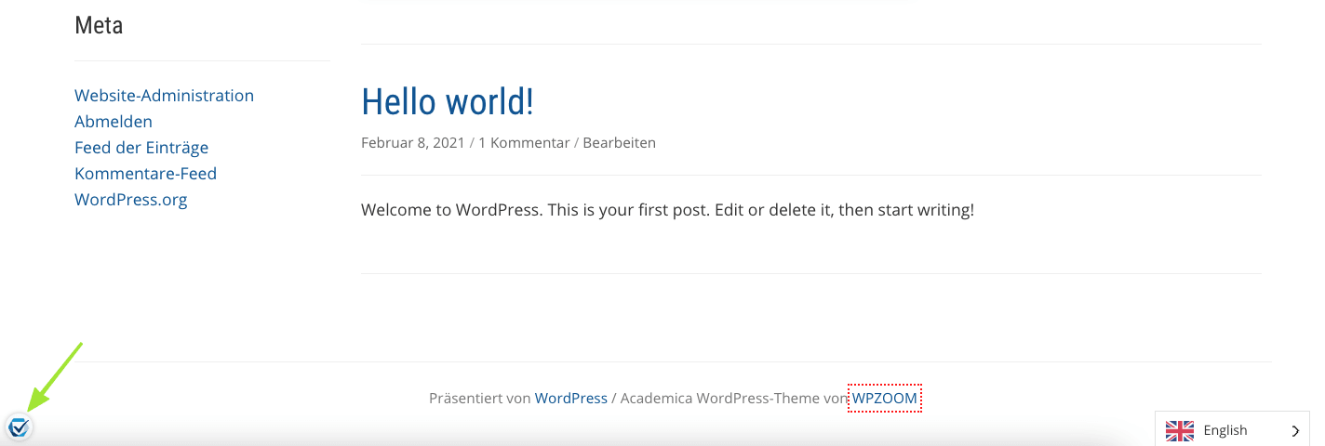
Task: Click the UK flag icon
Action: [1180, 430]
